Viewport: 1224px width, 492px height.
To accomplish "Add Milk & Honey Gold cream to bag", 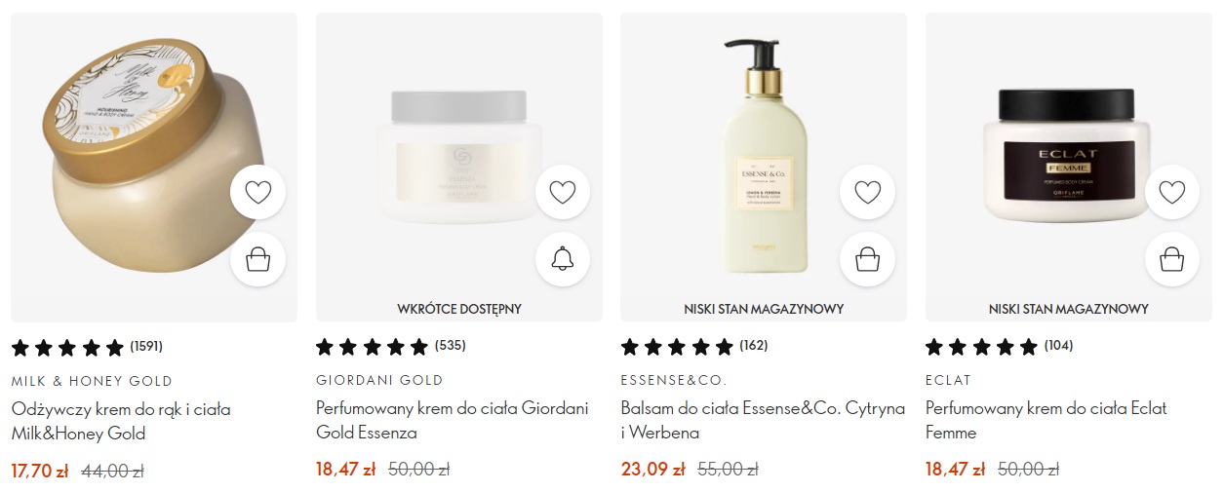I will point(258,259).
